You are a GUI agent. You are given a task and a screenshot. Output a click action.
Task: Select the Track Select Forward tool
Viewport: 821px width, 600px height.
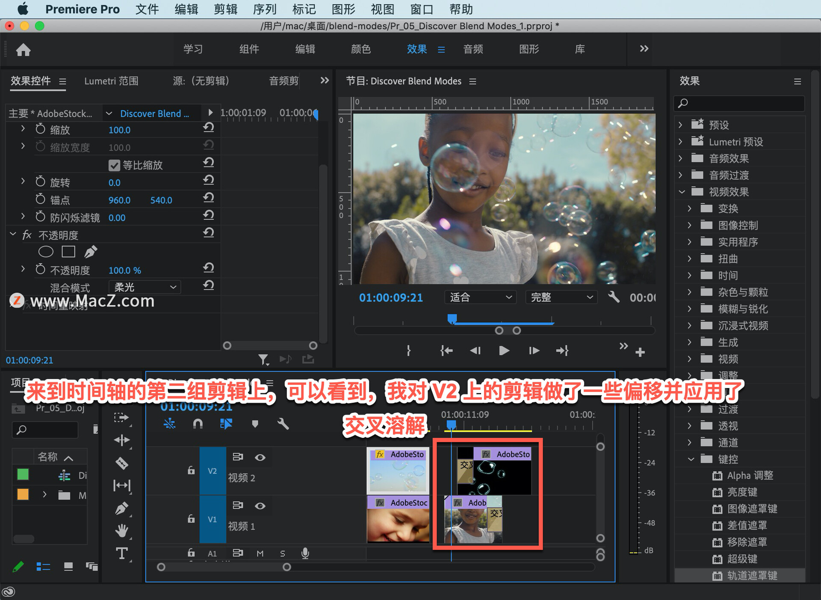[x=121, y=418]
